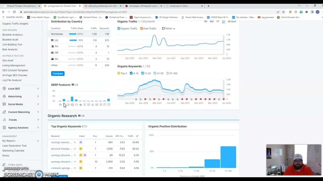Click the 51-100 bar in position distribution chart

(228, 157)
